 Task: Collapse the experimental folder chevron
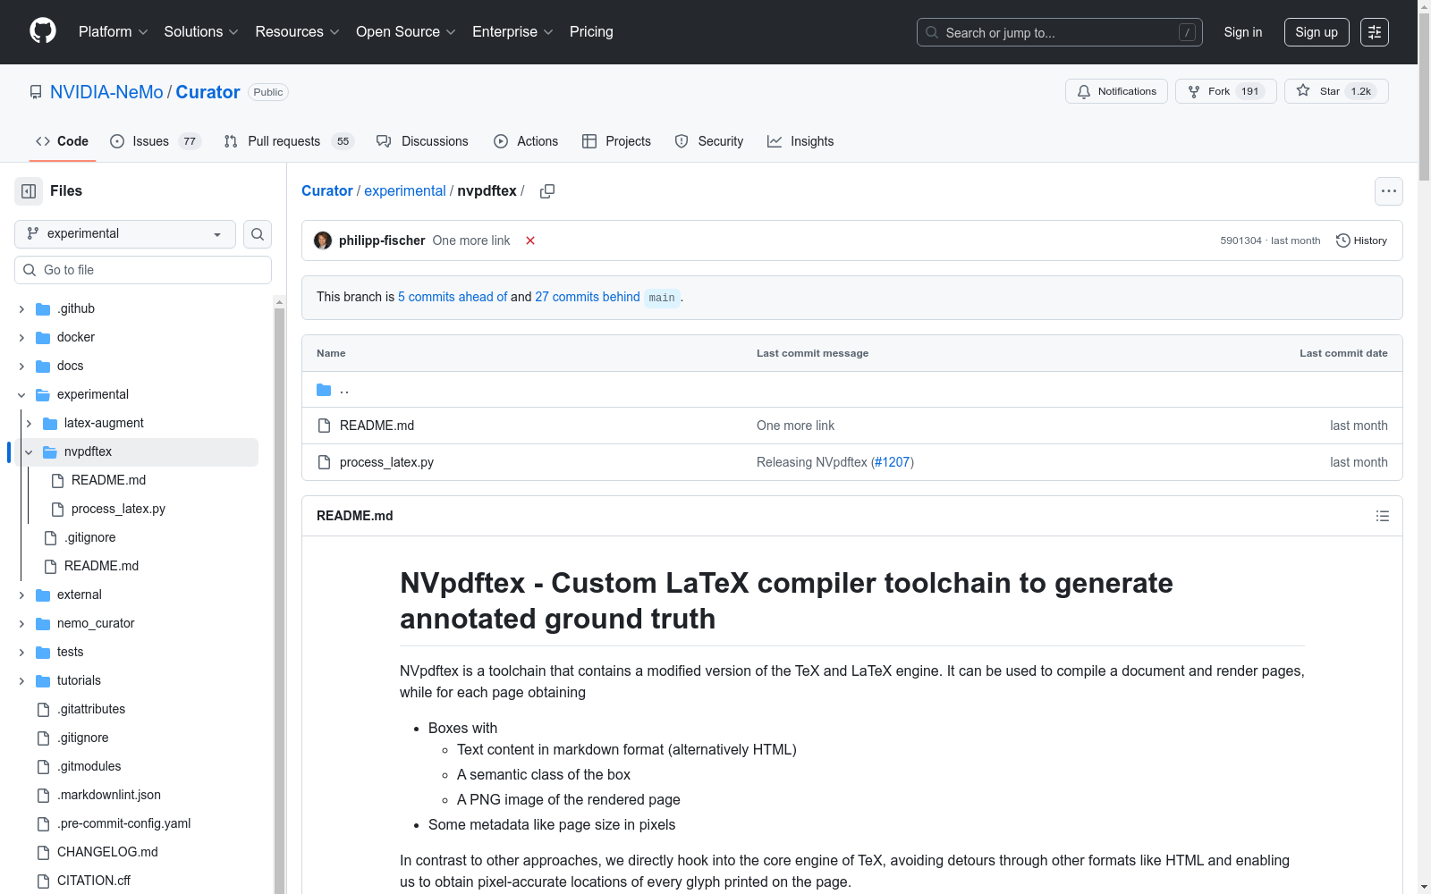click(x=21, y=395)
